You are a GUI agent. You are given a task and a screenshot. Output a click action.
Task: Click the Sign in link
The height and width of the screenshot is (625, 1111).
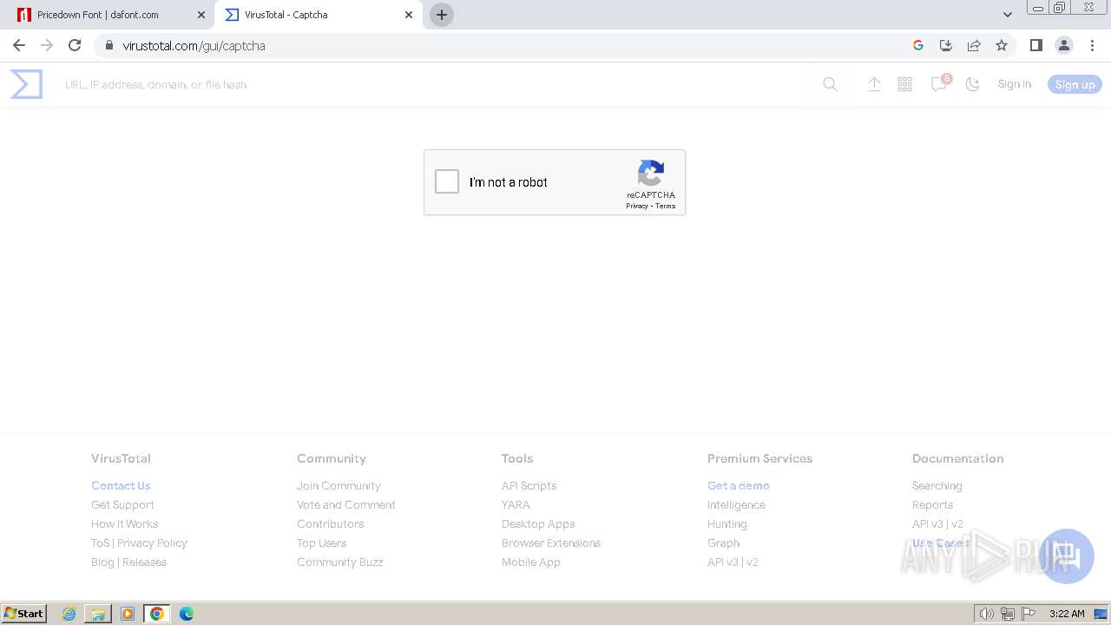pos(1014,84)
